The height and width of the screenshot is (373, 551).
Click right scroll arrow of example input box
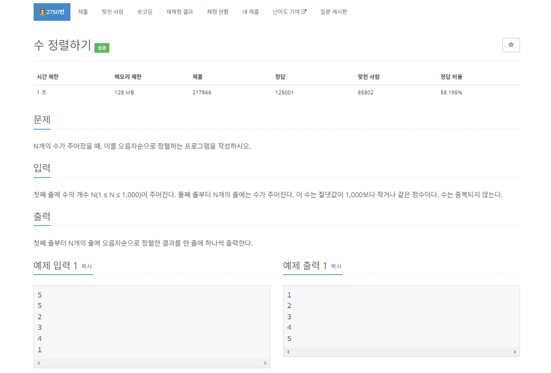pos(265,363)
